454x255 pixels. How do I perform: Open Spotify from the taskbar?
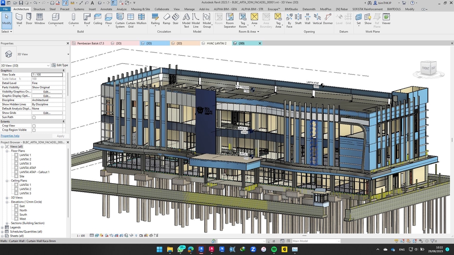(x=274, y=249)
